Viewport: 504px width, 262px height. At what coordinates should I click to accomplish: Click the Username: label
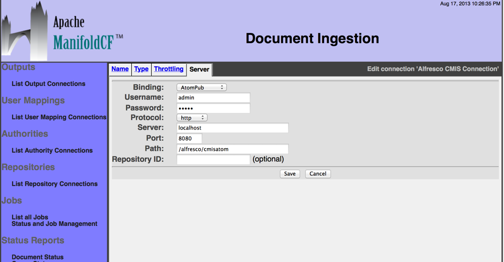pyautogui.click(x=144, y=97)
